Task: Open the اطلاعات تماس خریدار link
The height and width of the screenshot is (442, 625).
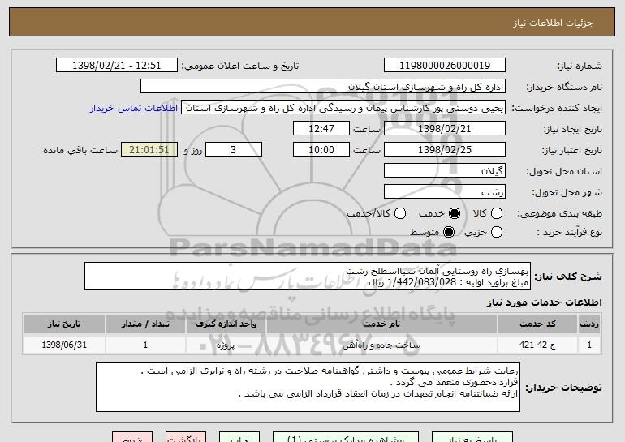Action: tap(134, 108)
